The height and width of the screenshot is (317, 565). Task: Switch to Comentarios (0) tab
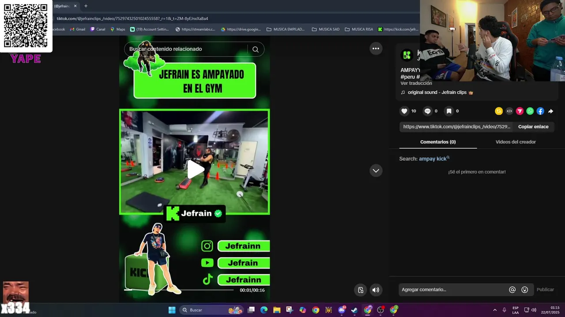coord(438,142)
